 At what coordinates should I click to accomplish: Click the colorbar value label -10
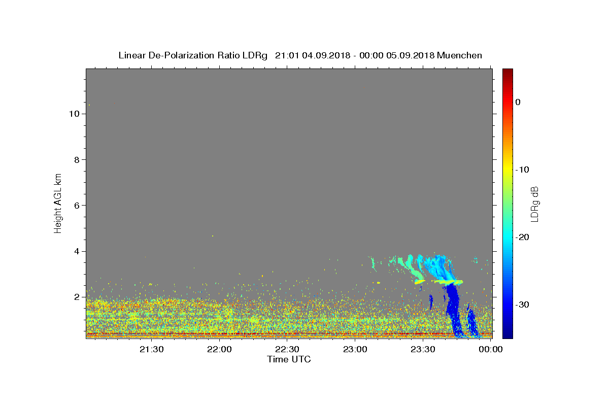tap(522, 170)
